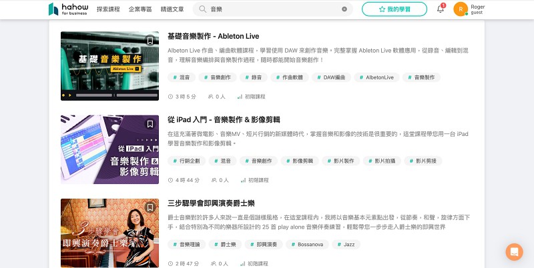This screenshot has width=534, height=268.
Task: Open the 探索課程 menu
Action: [108, 9]
